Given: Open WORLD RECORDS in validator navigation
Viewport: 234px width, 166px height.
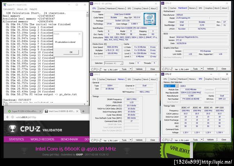Looking at the screenshot, I should point(42,139).
